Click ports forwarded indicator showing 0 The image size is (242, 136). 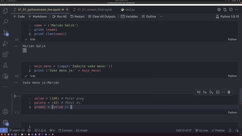[x=52, y=130]
